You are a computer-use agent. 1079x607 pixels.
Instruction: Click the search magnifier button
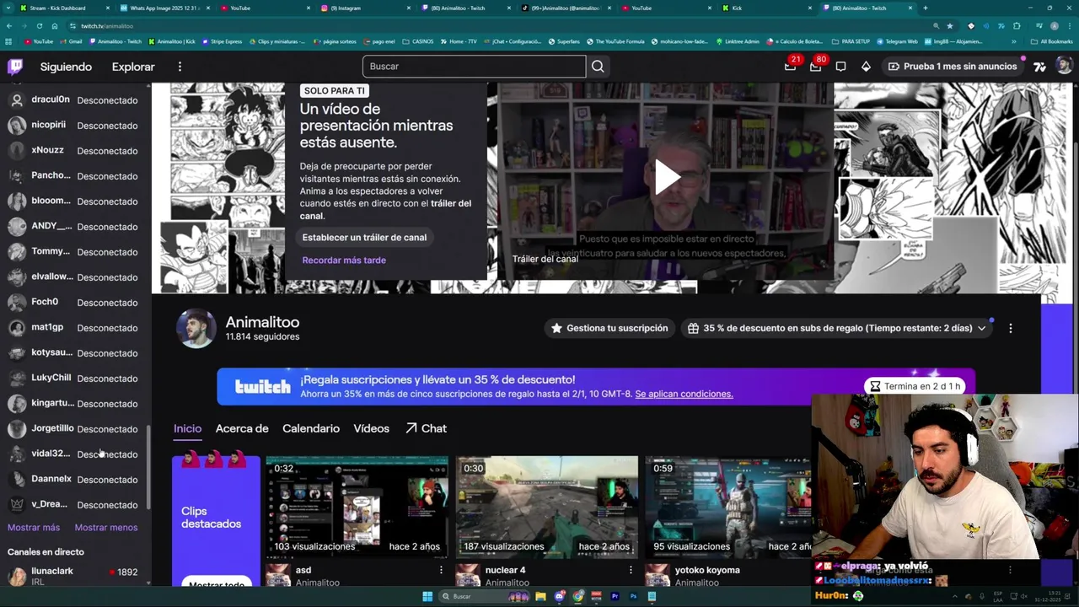tap(598, 67)
